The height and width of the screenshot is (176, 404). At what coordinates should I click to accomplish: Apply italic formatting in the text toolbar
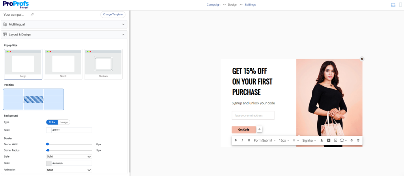click(x=242, y=140)
